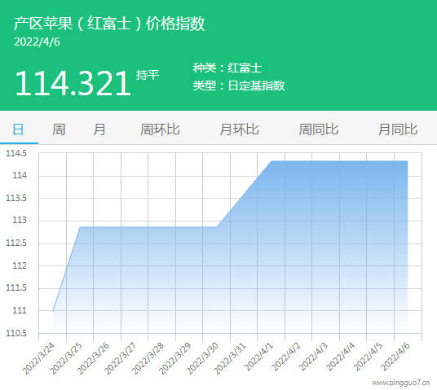Click the 类型：日定基指数 label
The height and width of the screenshot is (390, 437).
click(x=239, y=85)
